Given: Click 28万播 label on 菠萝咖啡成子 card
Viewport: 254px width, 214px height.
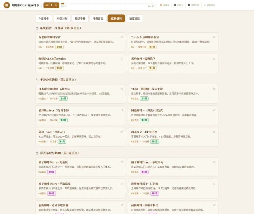Looking at the screenshot, I should (x=146, y=193).
